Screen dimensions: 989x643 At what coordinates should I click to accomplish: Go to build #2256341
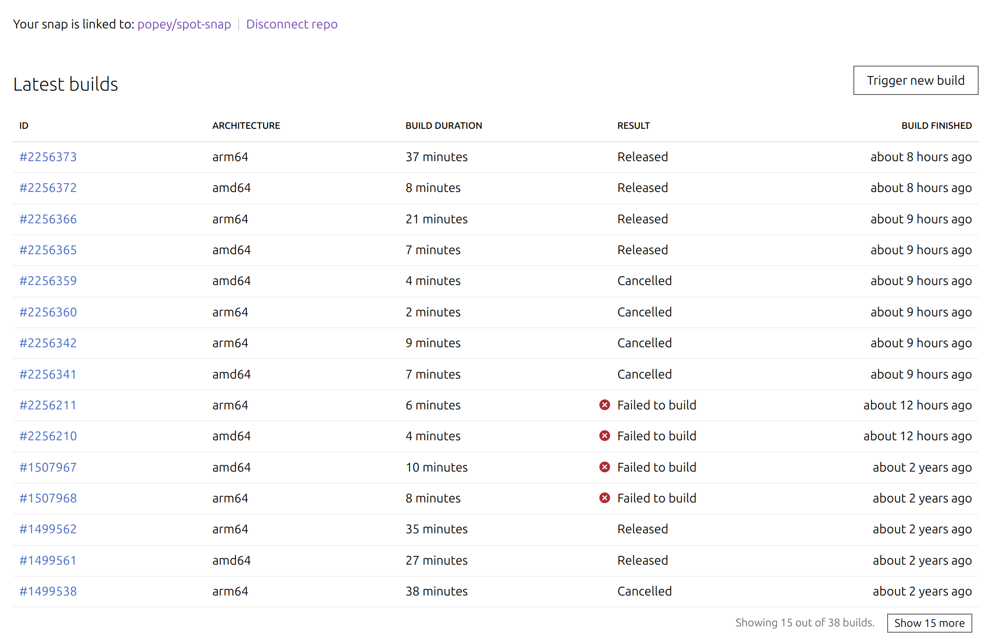pos(48,374)
